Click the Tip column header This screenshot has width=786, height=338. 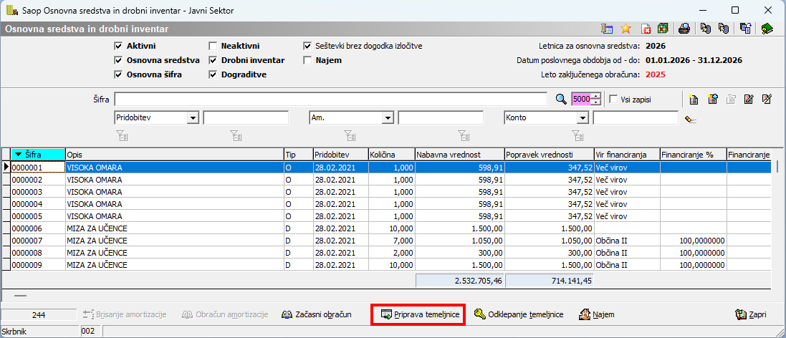[298, 154]
